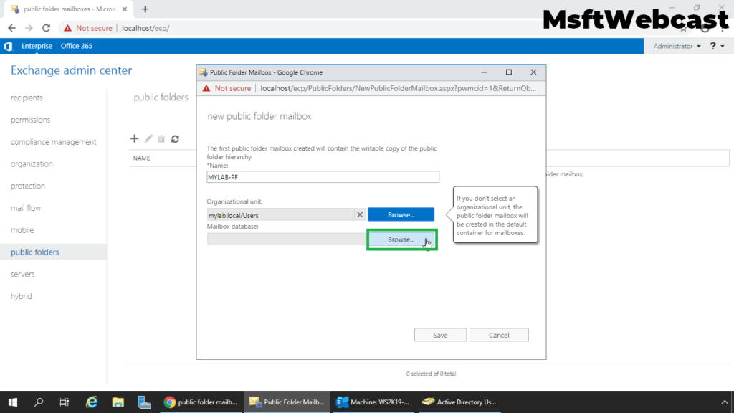Reload the localhost/ecp page
The width and height of the screenshot is (734, 413).
(x=46, y=28)
